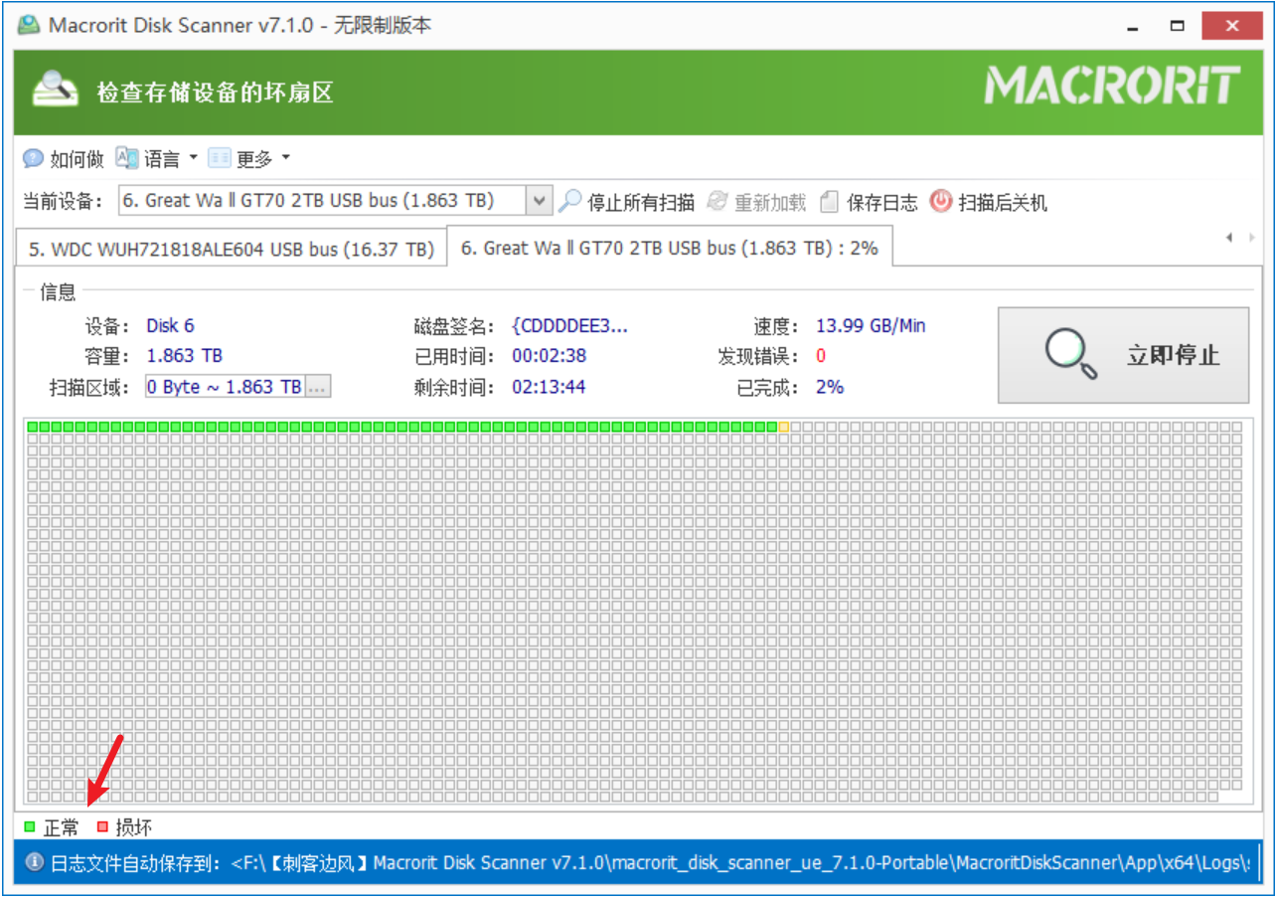Screen dimensions: 1276x898
Task: Click the speed value 13.99 GB/Min
Action: pos(871,325)
